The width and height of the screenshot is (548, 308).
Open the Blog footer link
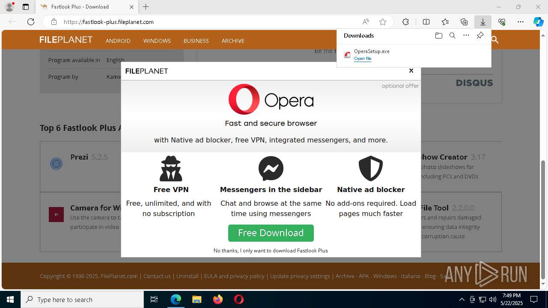[430, 276]
